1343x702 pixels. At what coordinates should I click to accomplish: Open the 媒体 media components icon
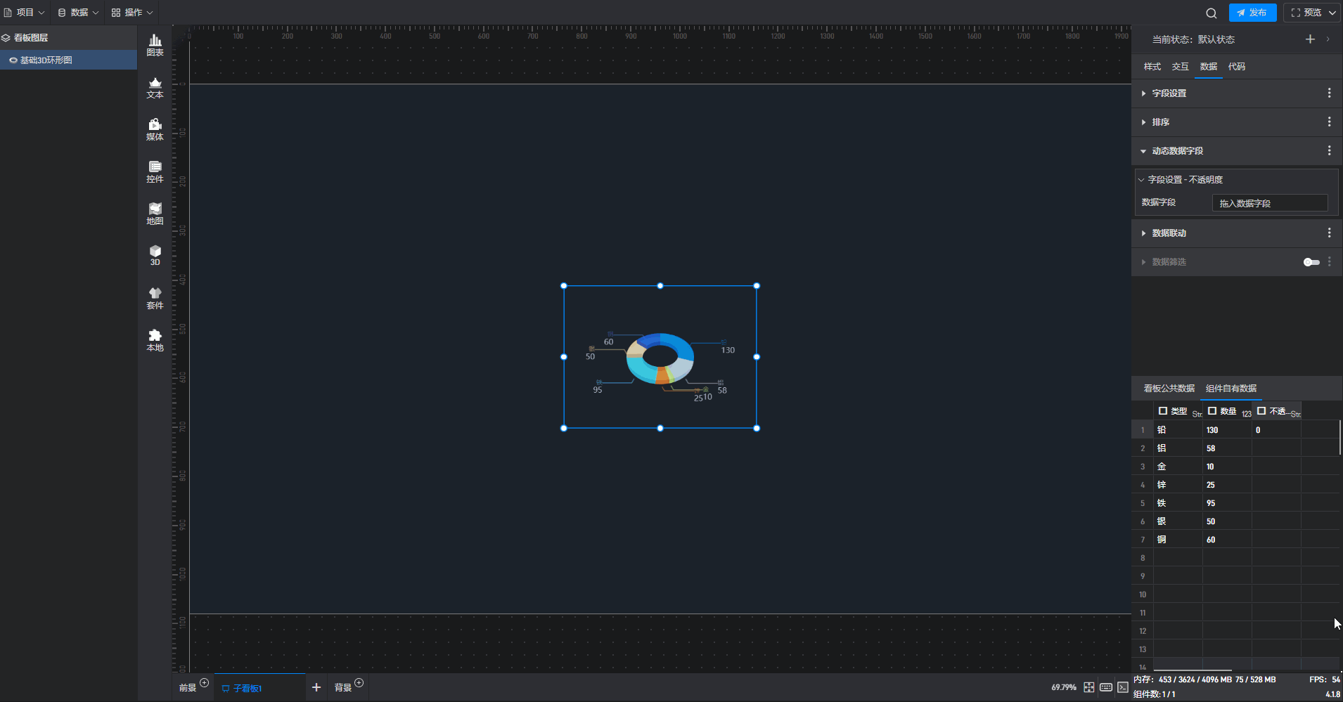[x=155, y=129]
